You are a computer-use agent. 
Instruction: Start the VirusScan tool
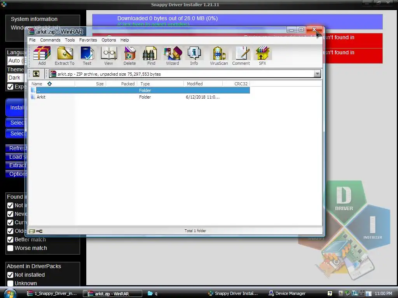(x=219, y=56)
